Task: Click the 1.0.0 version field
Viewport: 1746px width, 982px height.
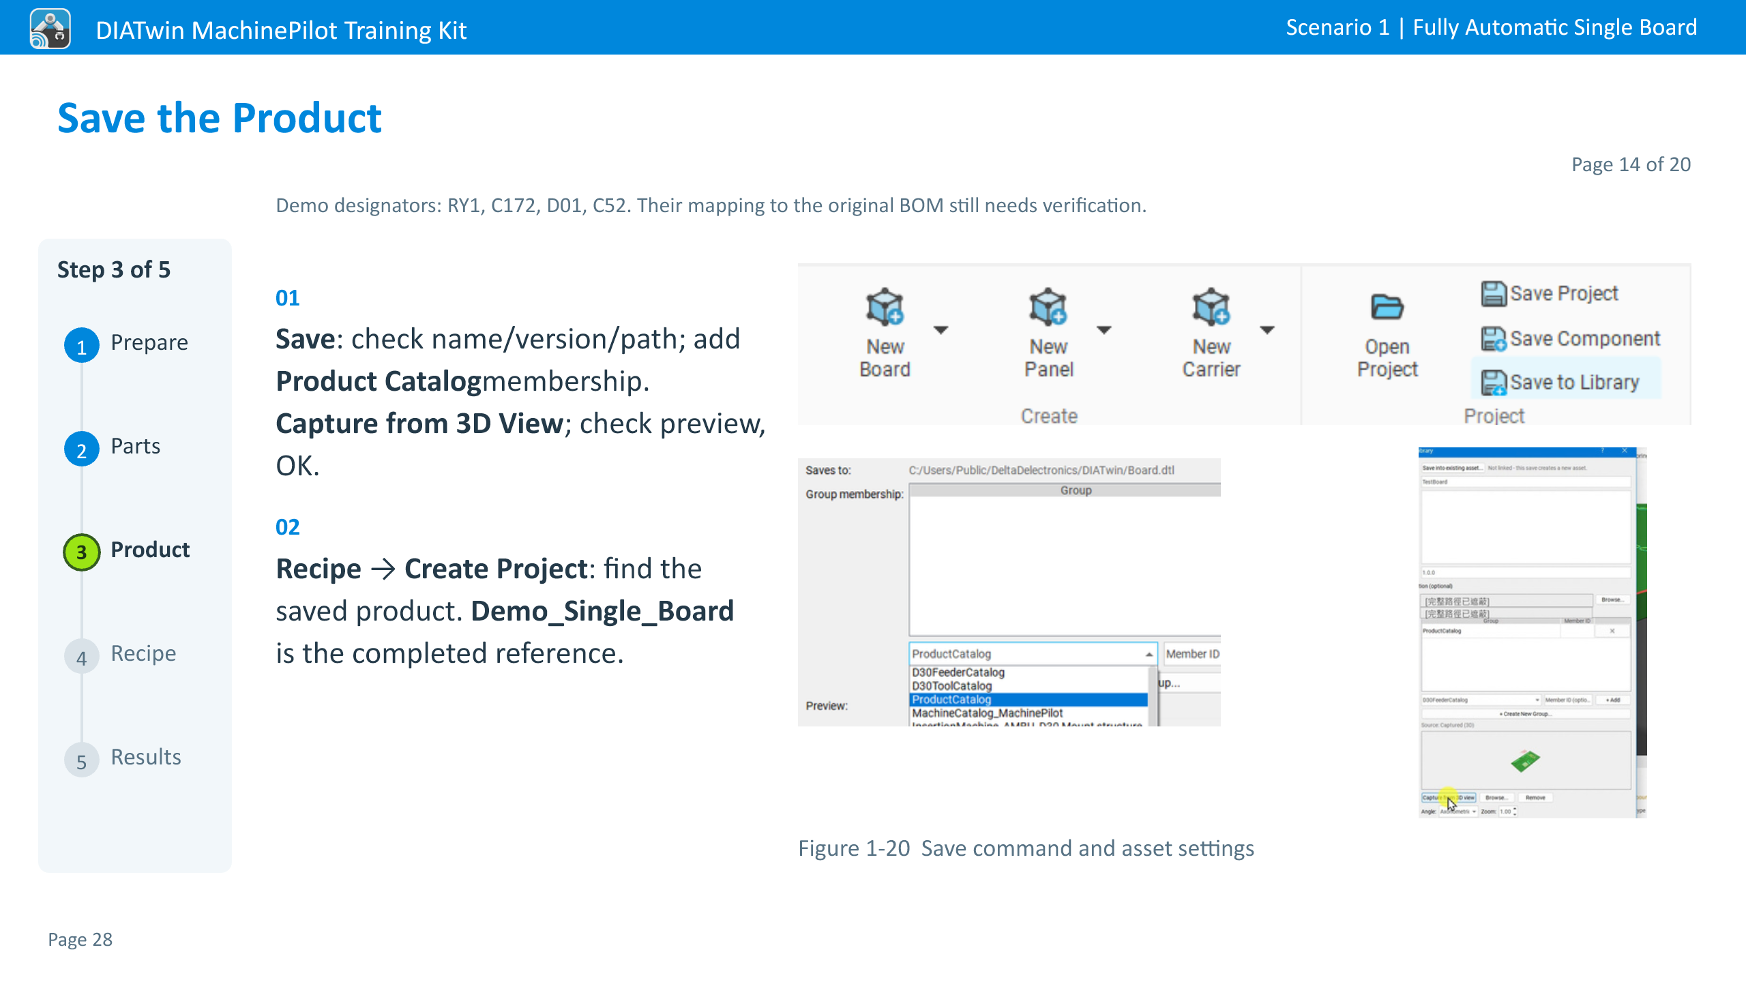Action: coord(1526,573)
